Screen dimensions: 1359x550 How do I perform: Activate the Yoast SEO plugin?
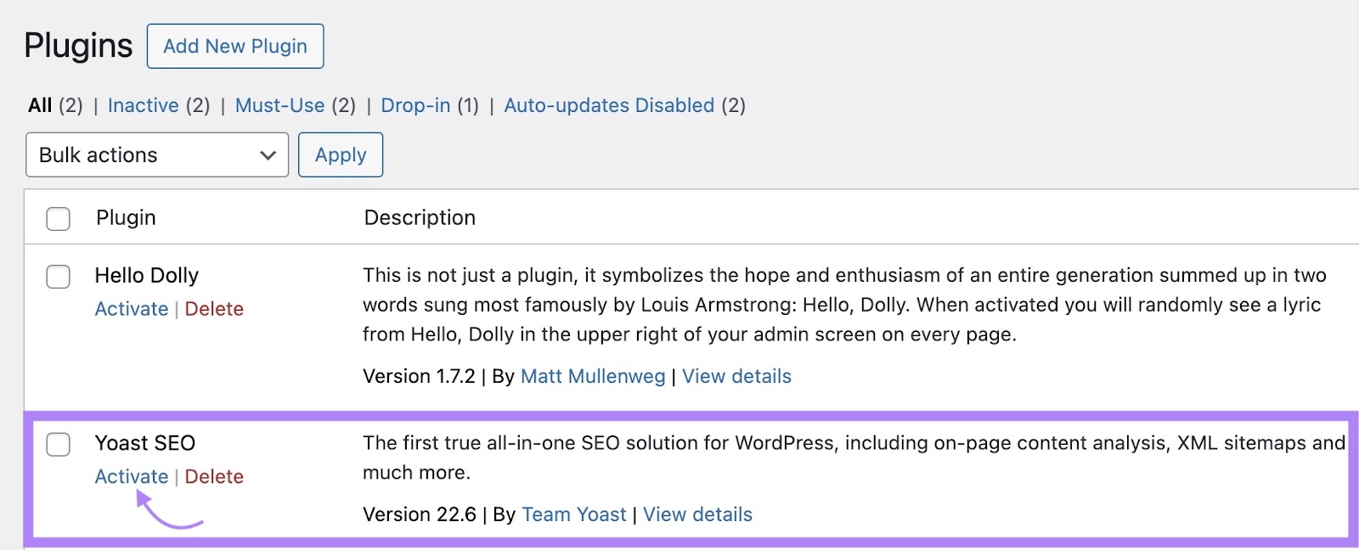pyautogui.click(x=131, y=476)
